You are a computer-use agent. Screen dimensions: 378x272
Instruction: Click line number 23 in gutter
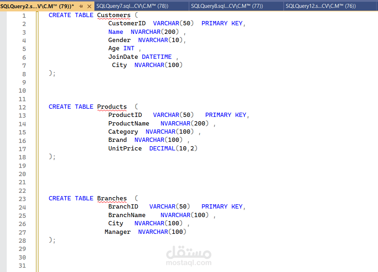click(22, 199)
